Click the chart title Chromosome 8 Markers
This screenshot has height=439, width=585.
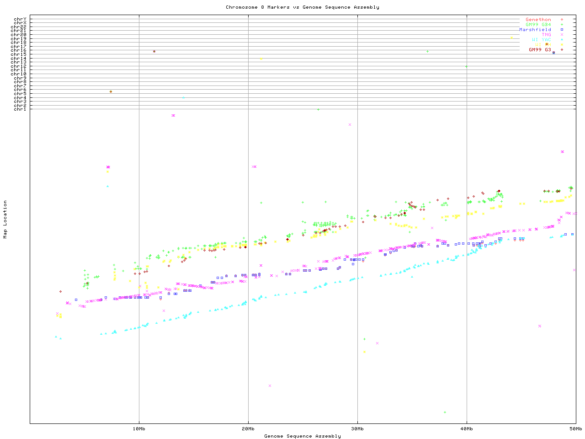point(302,7)
